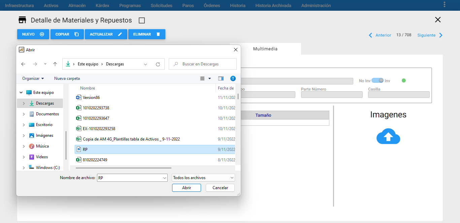Image resolution: width=460 pixels, height=223 pixels.
Task: Tick the checkbox next to the page title
Action: click(x=142, y=20)
